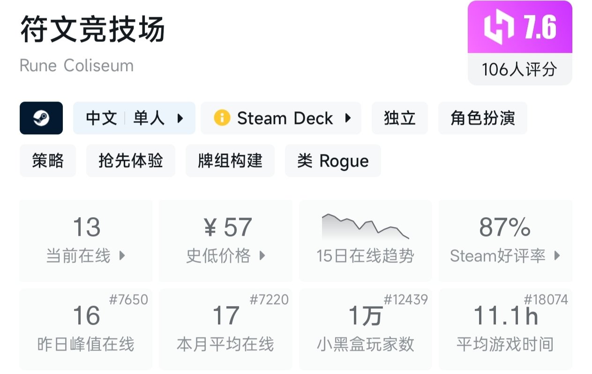Tap the 牌组构建 deckbuilding tag
Image resolution: width=592 pixels, height=374 pixels.
[x=230, y=161]
